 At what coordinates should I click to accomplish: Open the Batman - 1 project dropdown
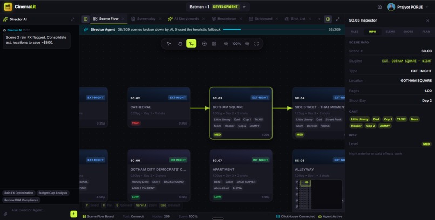coord(218,6)
